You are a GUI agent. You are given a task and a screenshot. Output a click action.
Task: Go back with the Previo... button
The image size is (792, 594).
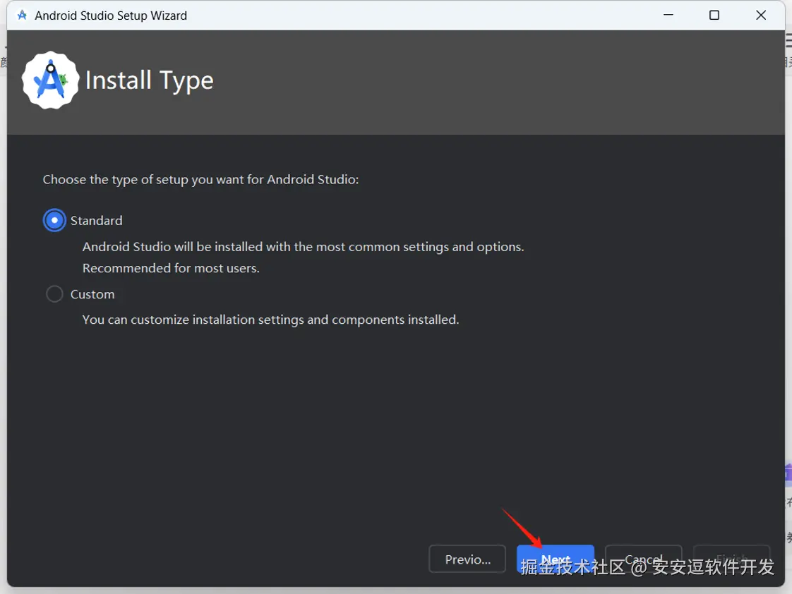pos(467,559)
